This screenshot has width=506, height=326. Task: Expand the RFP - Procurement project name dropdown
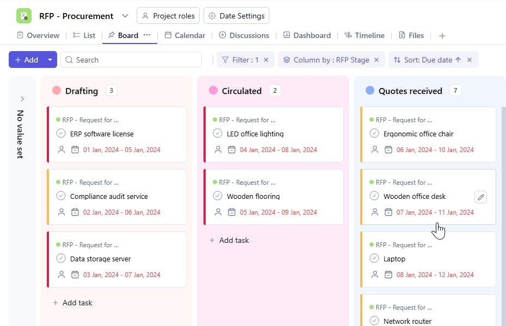point(125,16)
